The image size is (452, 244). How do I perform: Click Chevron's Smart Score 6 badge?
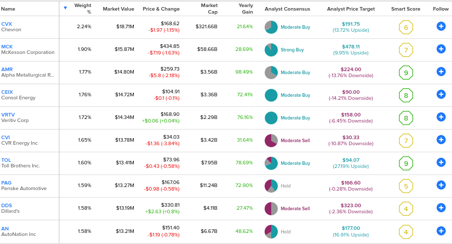pyautogui.click(x=406, y=27)
